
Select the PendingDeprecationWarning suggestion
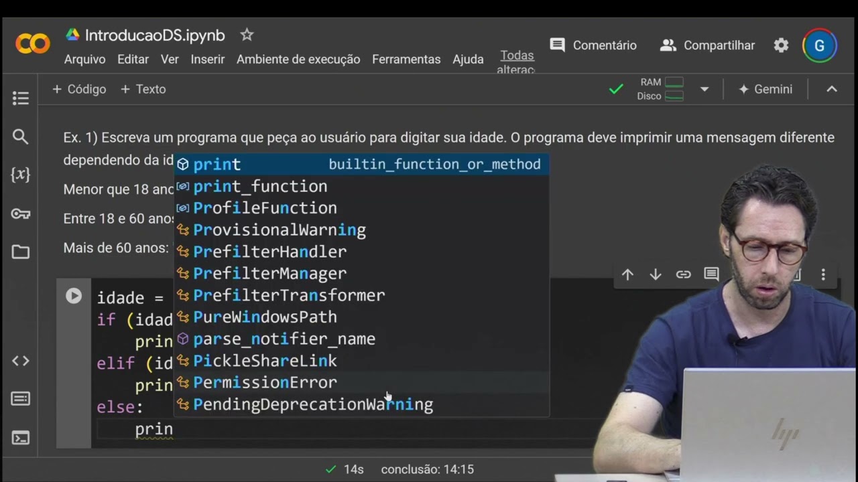pos(362,404)
